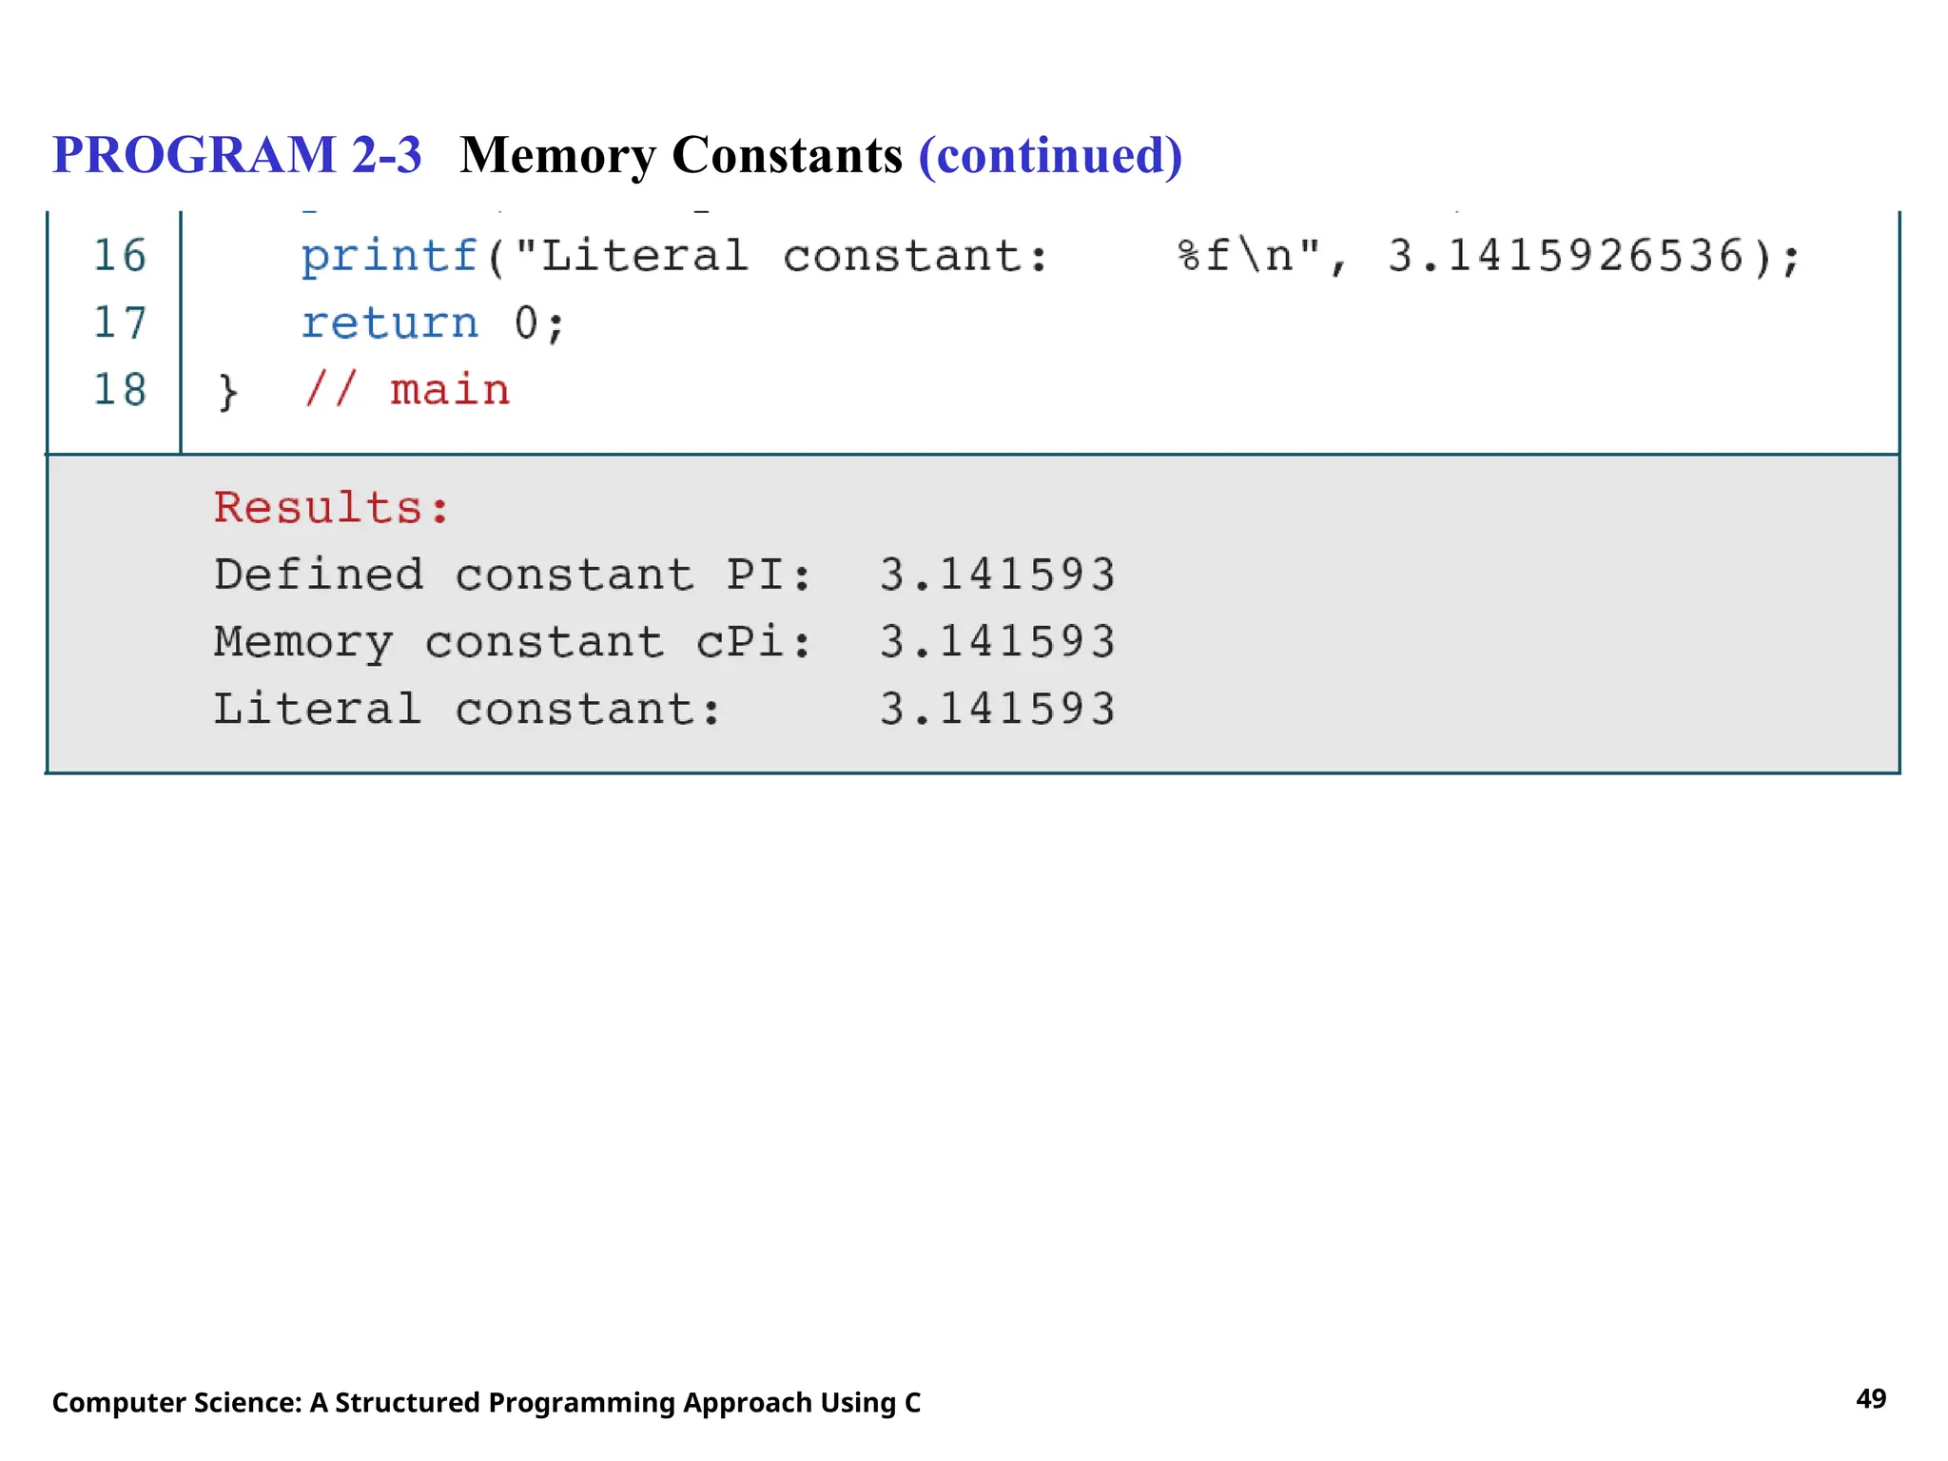The image size is (1948, 1461).
Task: Click the value beside 'Memory constant cPi:'
Action: [x=997, y=641]
